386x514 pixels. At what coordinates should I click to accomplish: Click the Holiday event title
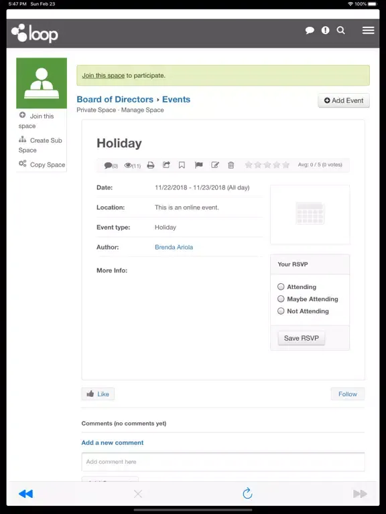pyautogui.click(x=119, y=143)
